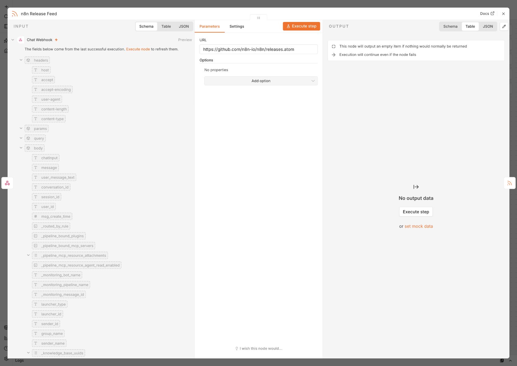Collapse the headers tree group
The width and height of the screenshot is (517, 366).
coord(21,60)
